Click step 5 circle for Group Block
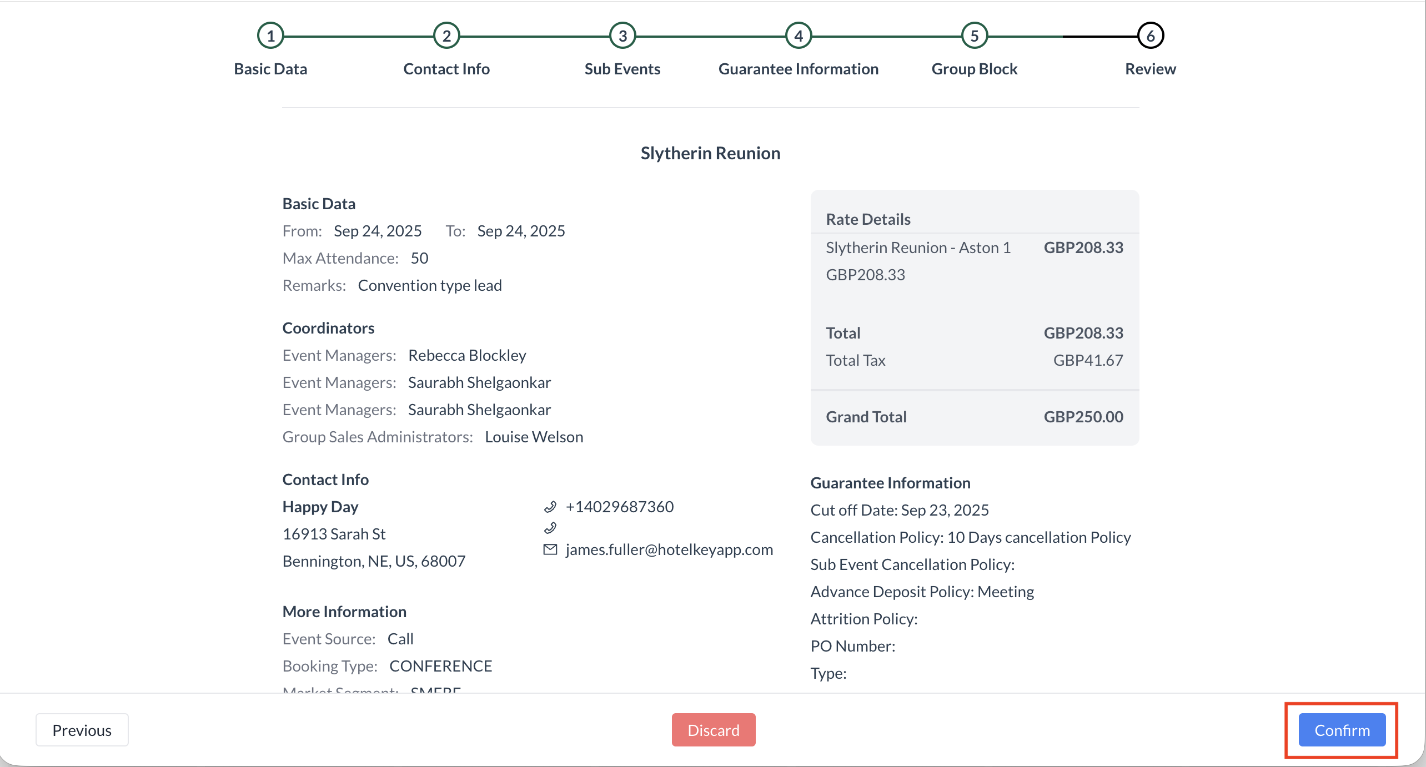The image size is (1426, 767). [975, 36]
